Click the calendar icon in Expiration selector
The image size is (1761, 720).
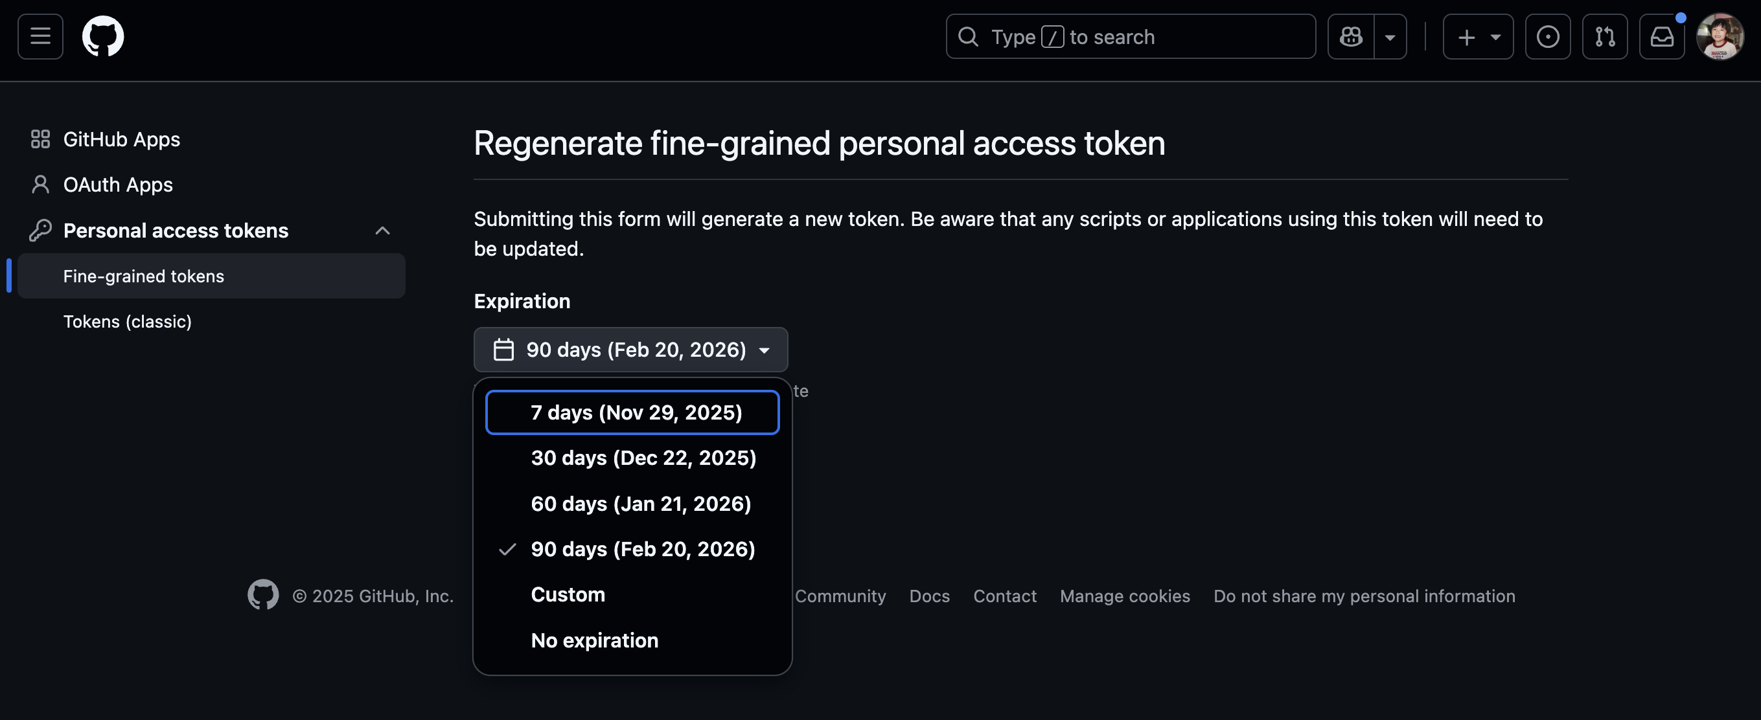tap(503, 349)
